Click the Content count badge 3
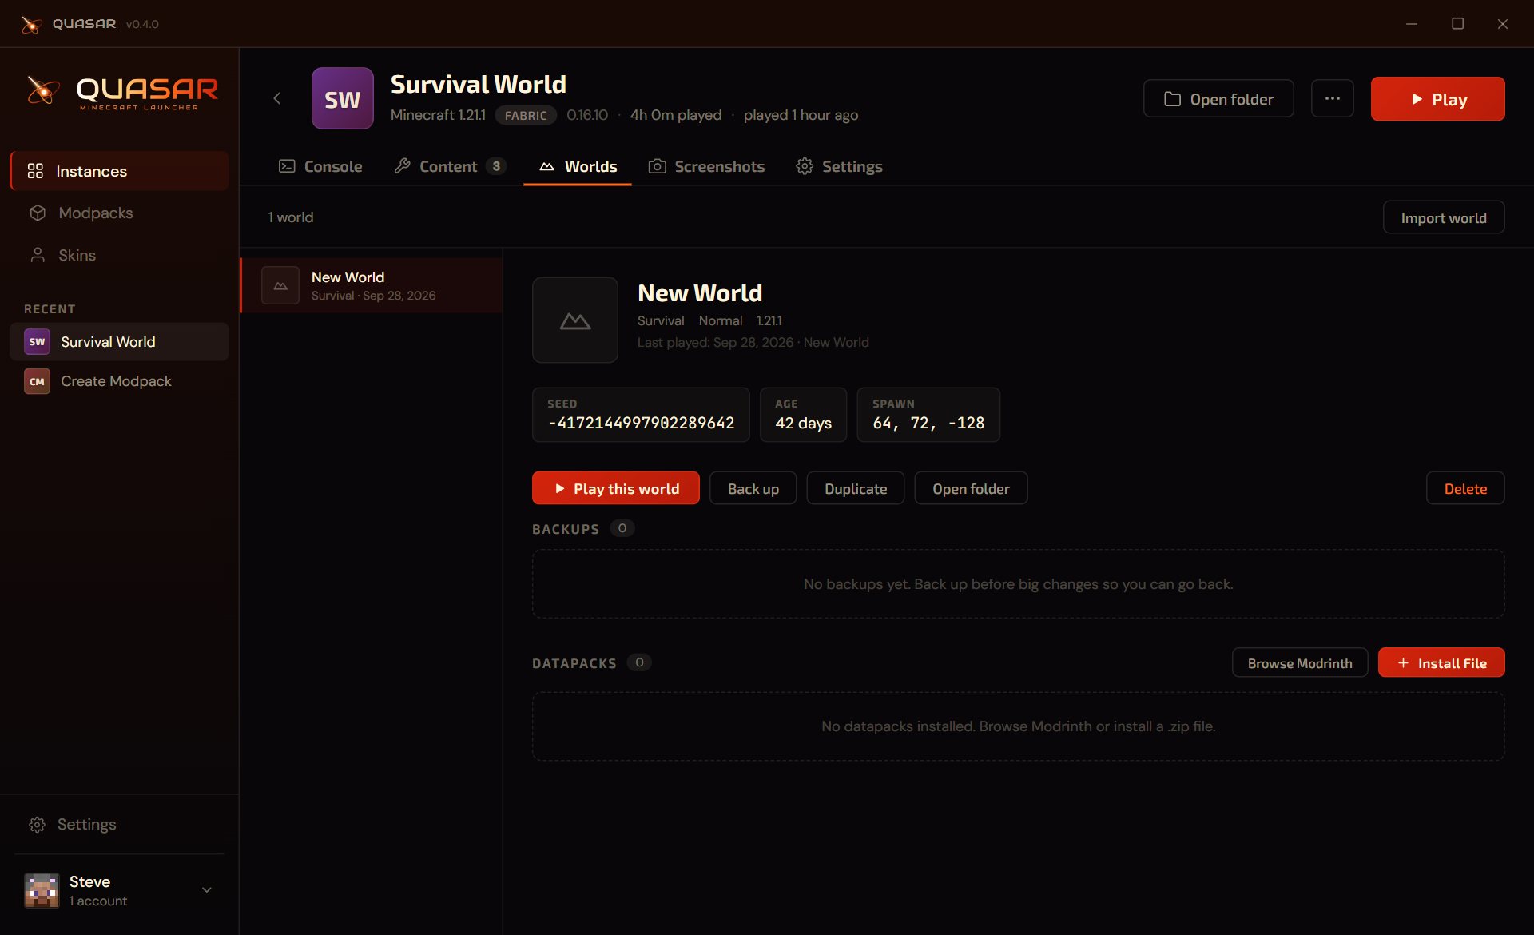 click(x=496, y=166)
